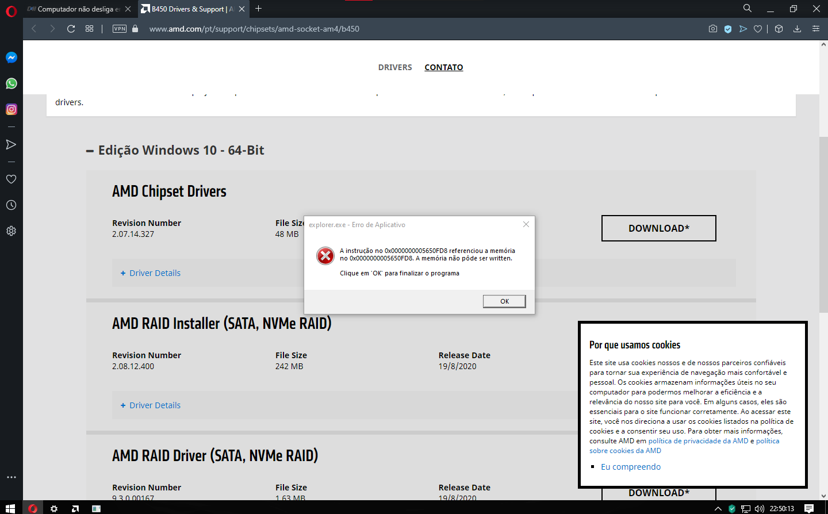828x514 pixels.
Task: Search open tabs magnifier icon
Action: [747, 8]
